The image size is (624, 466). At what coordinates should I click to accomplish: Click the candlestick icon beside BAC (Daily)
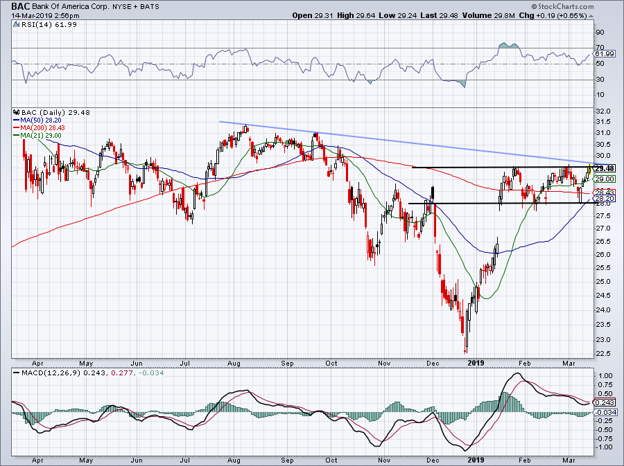[17, 112]
